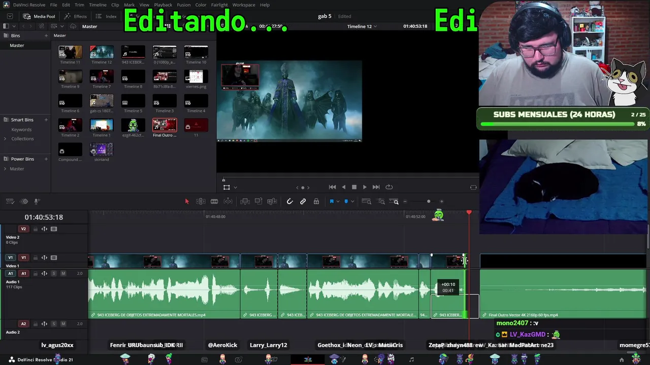Activate the Trim Edit Mode tool

pyautogui.click(x=201, y=201)
